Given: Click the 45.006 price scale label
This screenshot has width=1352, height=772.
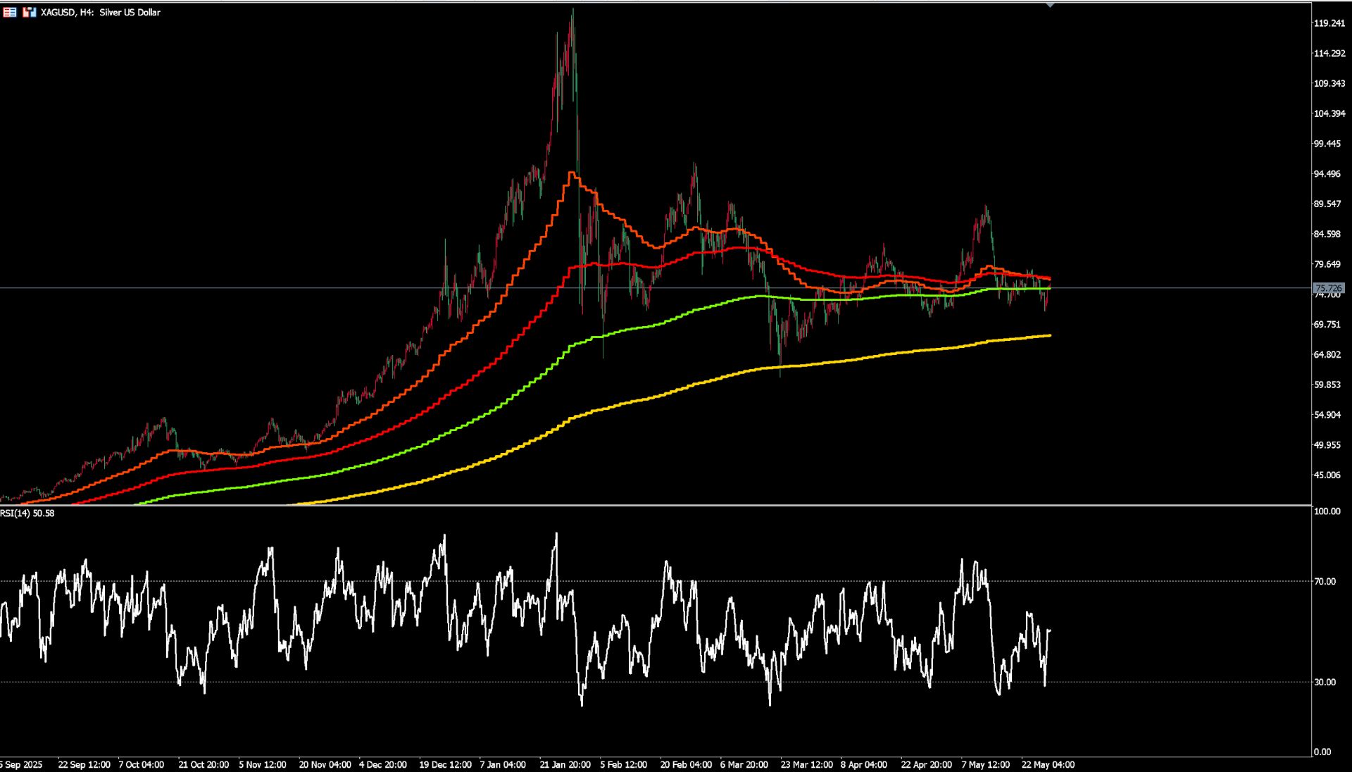Looking at the screenshot, I should pos(1327,475).
